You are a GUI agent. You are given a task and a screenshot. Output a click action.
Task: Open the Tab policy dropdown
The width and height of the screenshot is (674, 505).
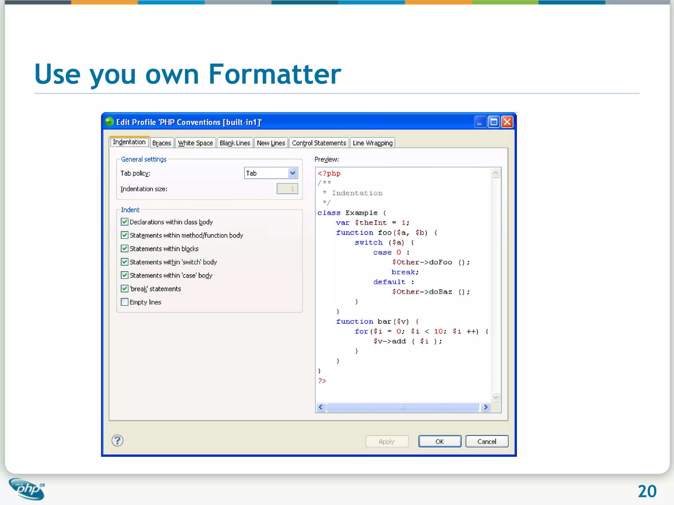(x=292, y=173)
